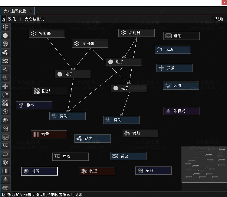Switch to the 大众脸汉化版 tab
The image size is (227, 197).
15,11
